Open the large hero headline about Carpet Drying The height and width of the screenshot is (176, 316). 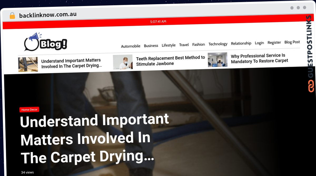(95, 138)
